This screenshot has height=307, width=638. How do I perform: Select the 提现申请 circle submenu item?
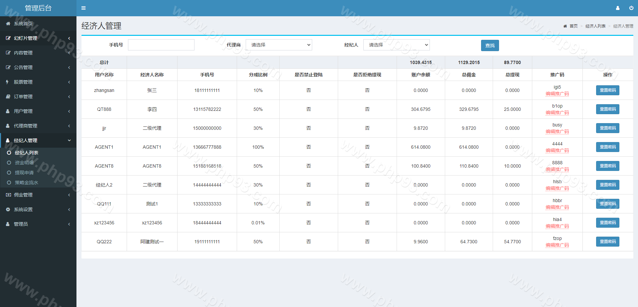click(x=24, y=173)
